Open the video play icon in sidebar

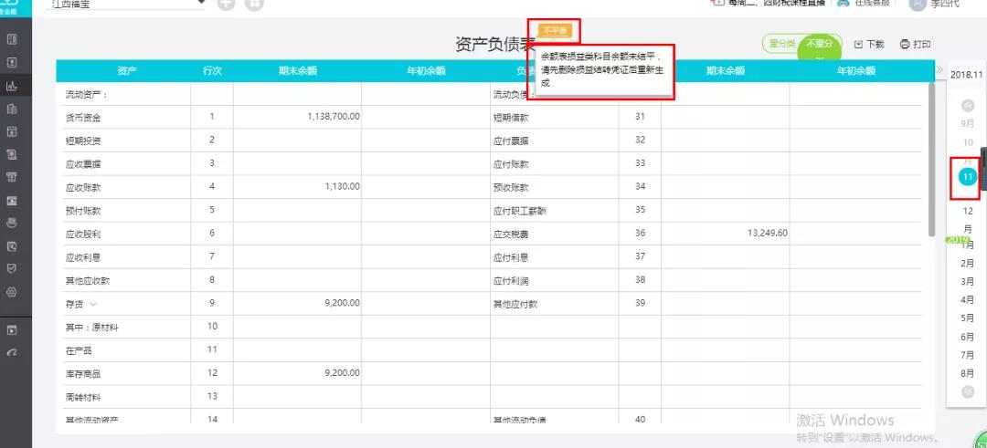pos(11,330)
